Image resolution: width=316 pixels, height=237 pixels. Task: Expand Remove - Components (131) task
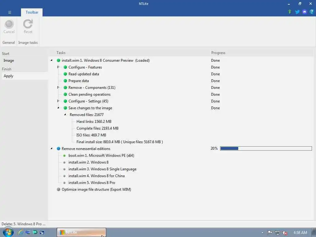tap(58, 87)
